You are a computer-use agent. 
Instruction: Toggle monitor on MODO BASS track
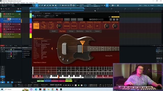[10, 19]
